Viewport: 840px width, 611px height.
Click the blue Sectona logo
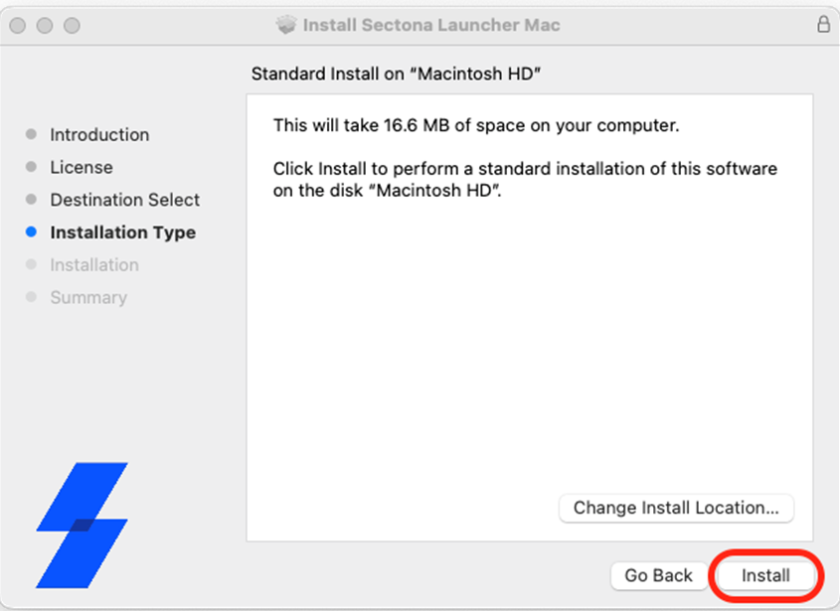pyautogui.click(x=82, y=526)
